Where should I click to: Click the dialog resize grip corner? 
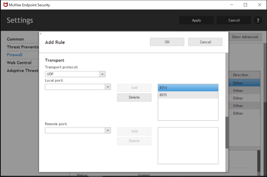227,170
